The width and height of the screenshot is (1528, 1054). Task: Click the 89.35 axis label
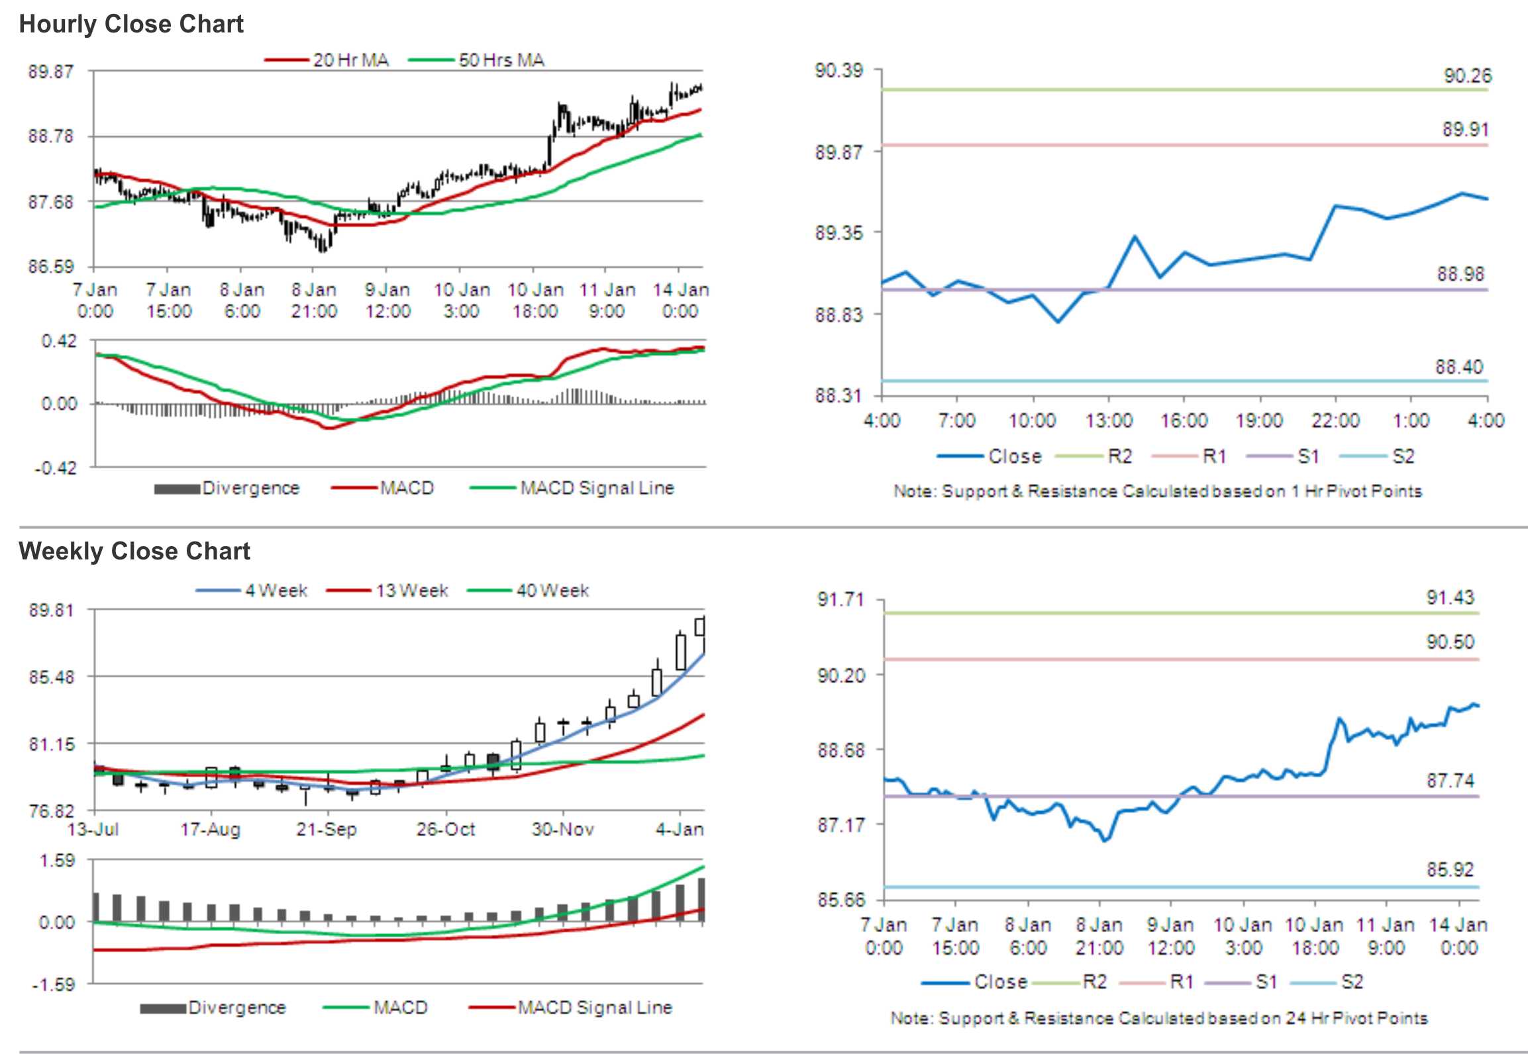pos(839,232)
